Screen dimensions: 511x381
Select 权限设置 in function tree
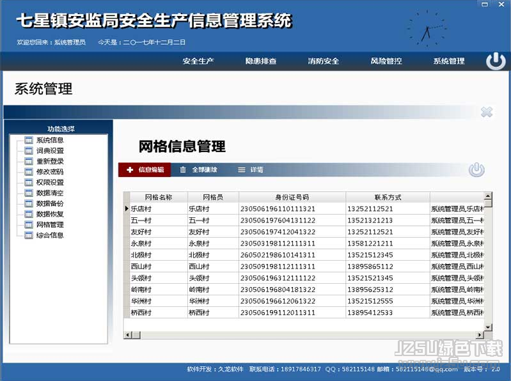pos(50,182)
